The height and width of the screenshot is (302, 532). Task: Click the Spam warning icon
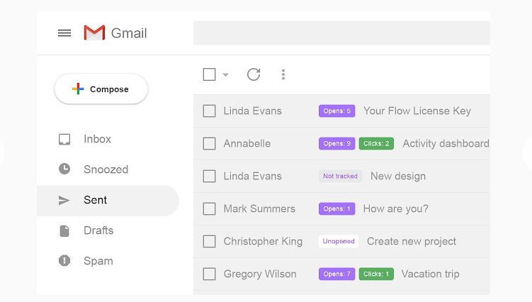pos(64,261)
